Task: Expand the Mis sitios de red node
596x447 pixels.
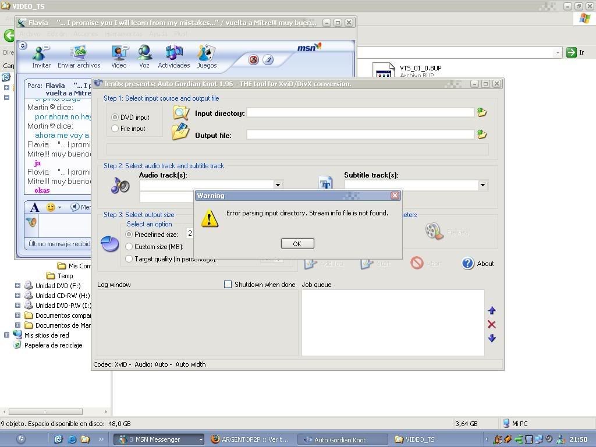Action: point(6,335)
